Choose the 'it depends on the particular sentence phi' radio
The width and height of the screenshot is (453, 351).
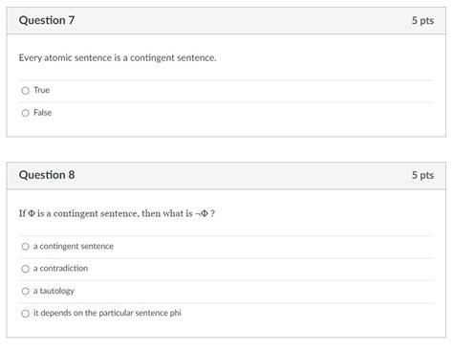[26, 314]
